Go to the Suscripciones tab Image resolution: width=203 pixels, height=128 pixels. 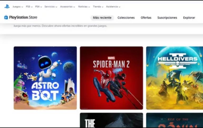point(167,18)
